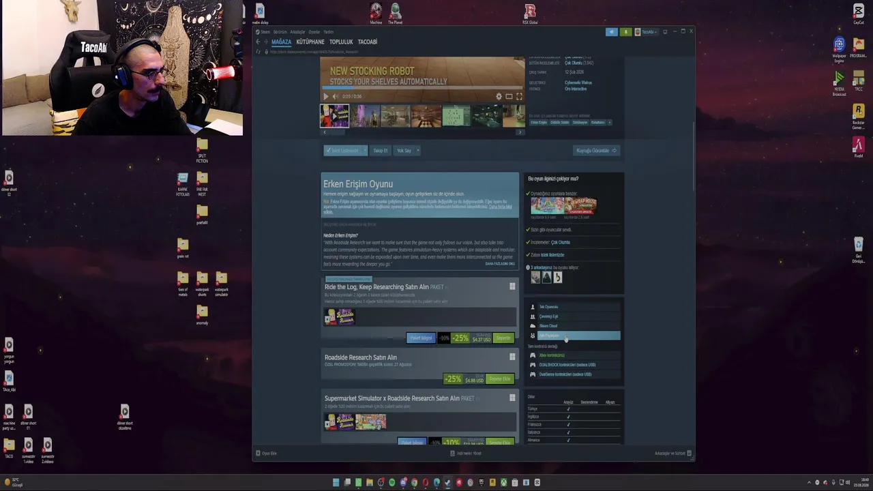This screenshot has width=873, height=491.
Task: Click the Takip Et follow button
Action: click(x=380, y=151)
